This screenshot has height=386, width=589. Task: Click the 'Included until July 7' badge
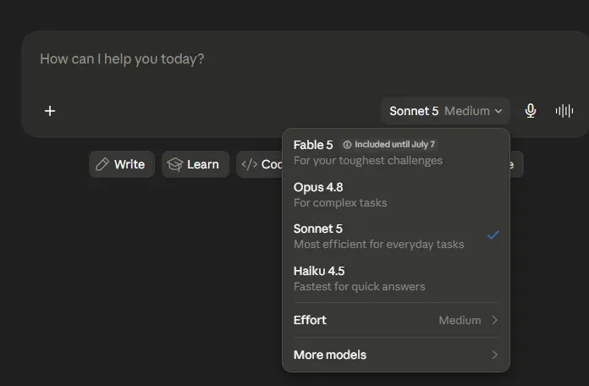389,145
